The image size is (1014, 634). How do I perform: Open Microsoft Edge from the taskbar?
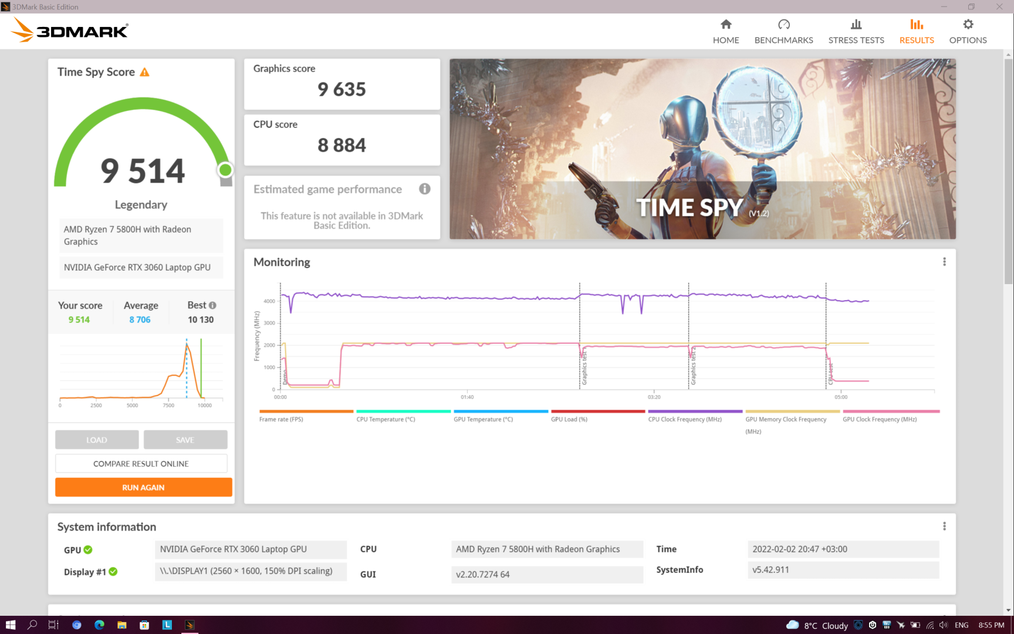tap(99, 625)
